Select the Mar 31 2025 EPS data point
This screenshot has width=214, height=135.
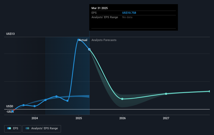89,49
